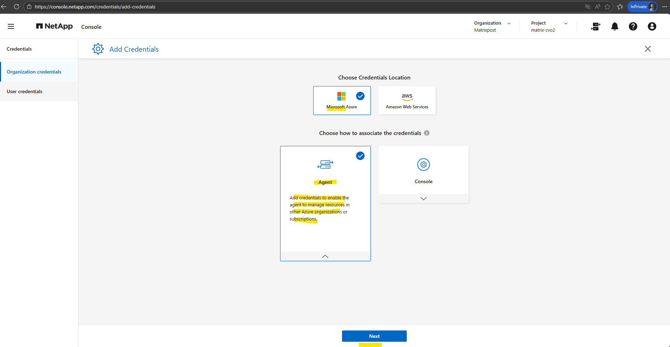Click the Agent card description text

coord(320,208)
